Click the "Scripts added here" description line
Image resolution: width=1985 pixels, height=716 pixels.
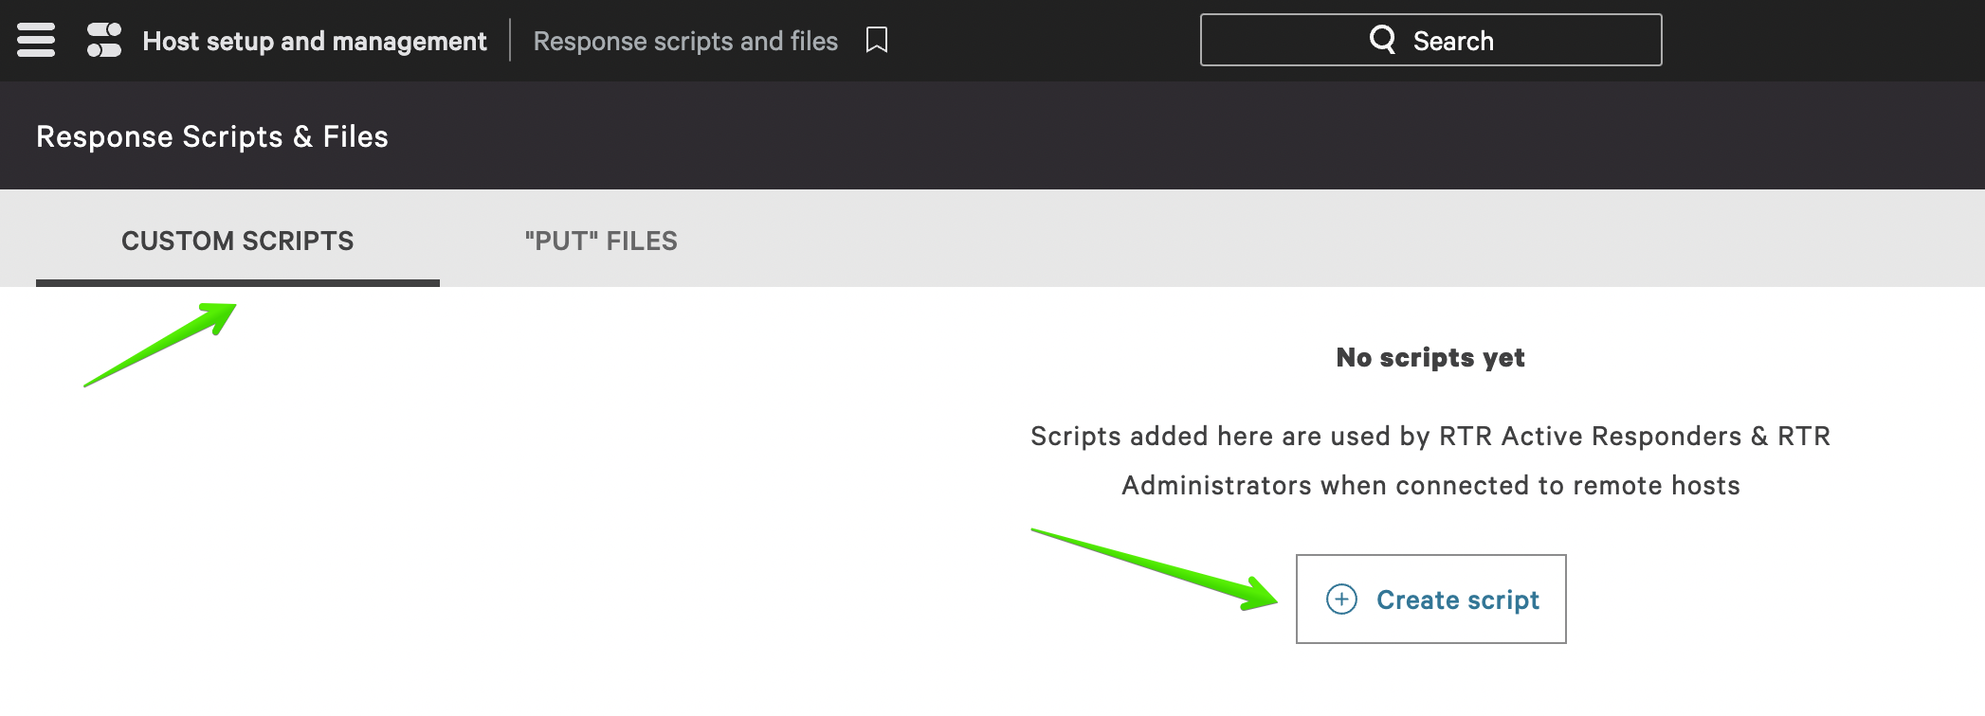pyautogui.click(x=1430, y=436)
